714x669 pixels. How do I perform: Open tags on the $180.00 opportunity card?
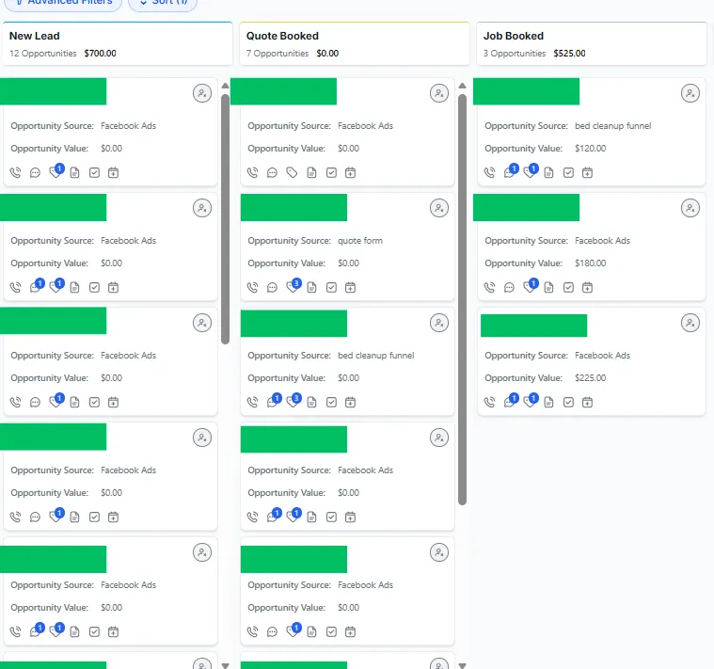tap(529, 287)
